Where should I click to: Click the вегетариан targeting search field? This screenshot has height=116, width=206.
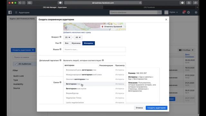coord(81,65)
